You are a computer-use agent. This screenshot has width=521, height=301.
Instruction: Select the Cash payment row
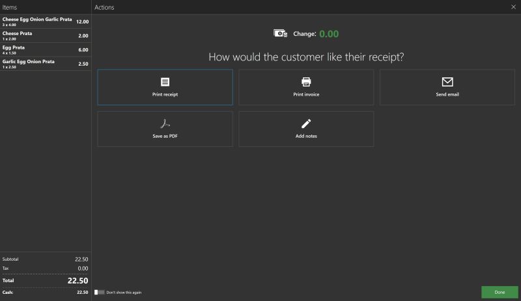click(46, 293)
